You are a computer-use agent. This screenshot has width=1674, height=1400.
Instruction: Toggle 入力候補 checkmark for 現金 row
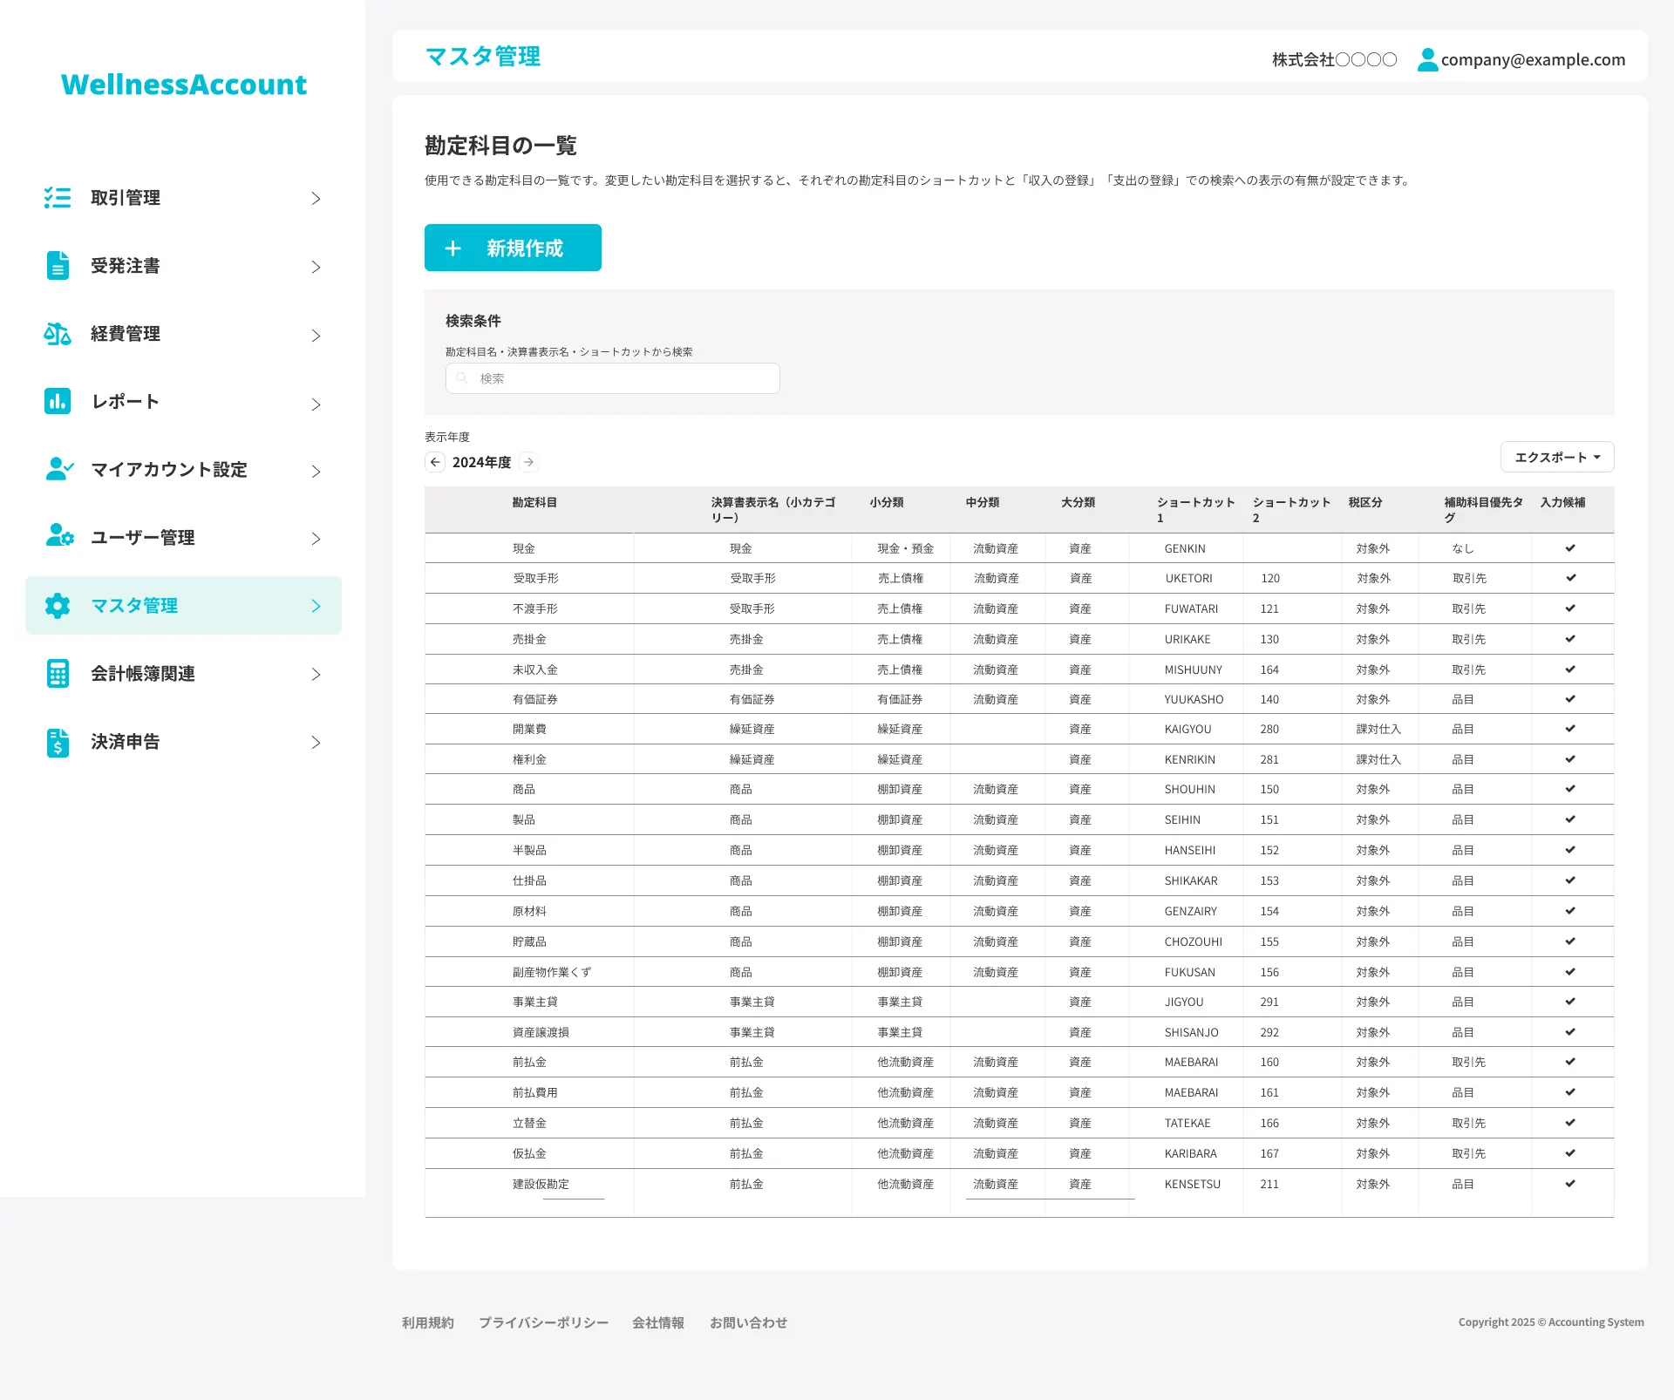tap(1569, 548)
